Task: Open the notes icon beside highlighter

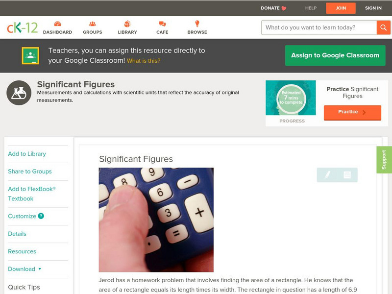Action: point(347,175)
